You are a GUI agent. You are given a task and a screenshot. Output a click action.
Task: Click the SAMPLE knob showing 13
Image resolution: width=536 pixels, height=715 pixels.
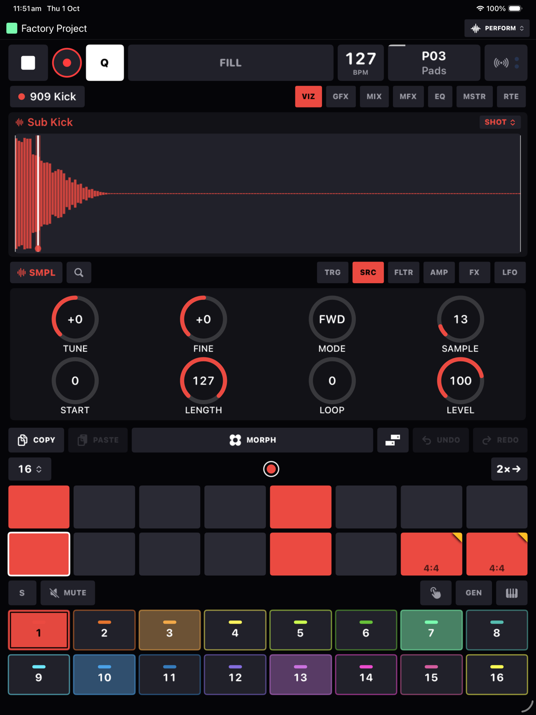[x=461, y=319]
